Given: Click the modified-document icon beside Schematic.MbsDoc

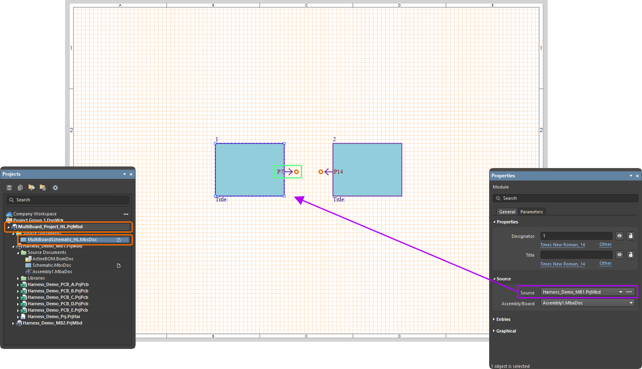Looking at the screenshot, I should [119, 266].
